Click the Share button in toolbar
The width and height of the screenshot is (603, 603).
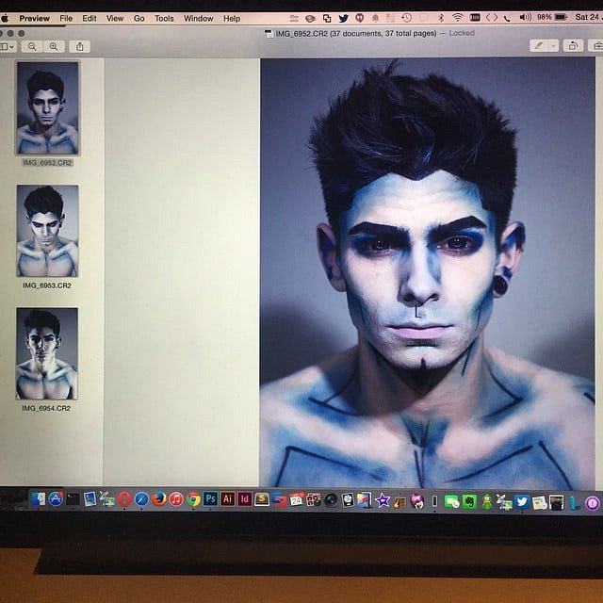[x=80, y=46]
